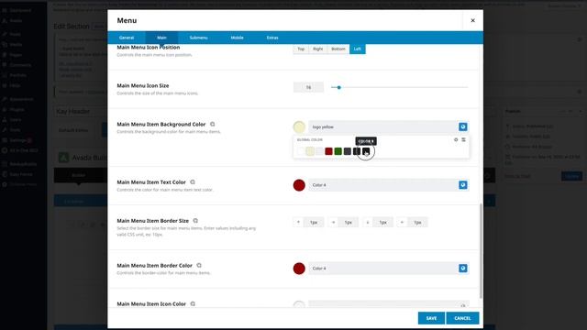Toggle global colors for Item Background Color
The image size is (587, 330).
point(463,127)
